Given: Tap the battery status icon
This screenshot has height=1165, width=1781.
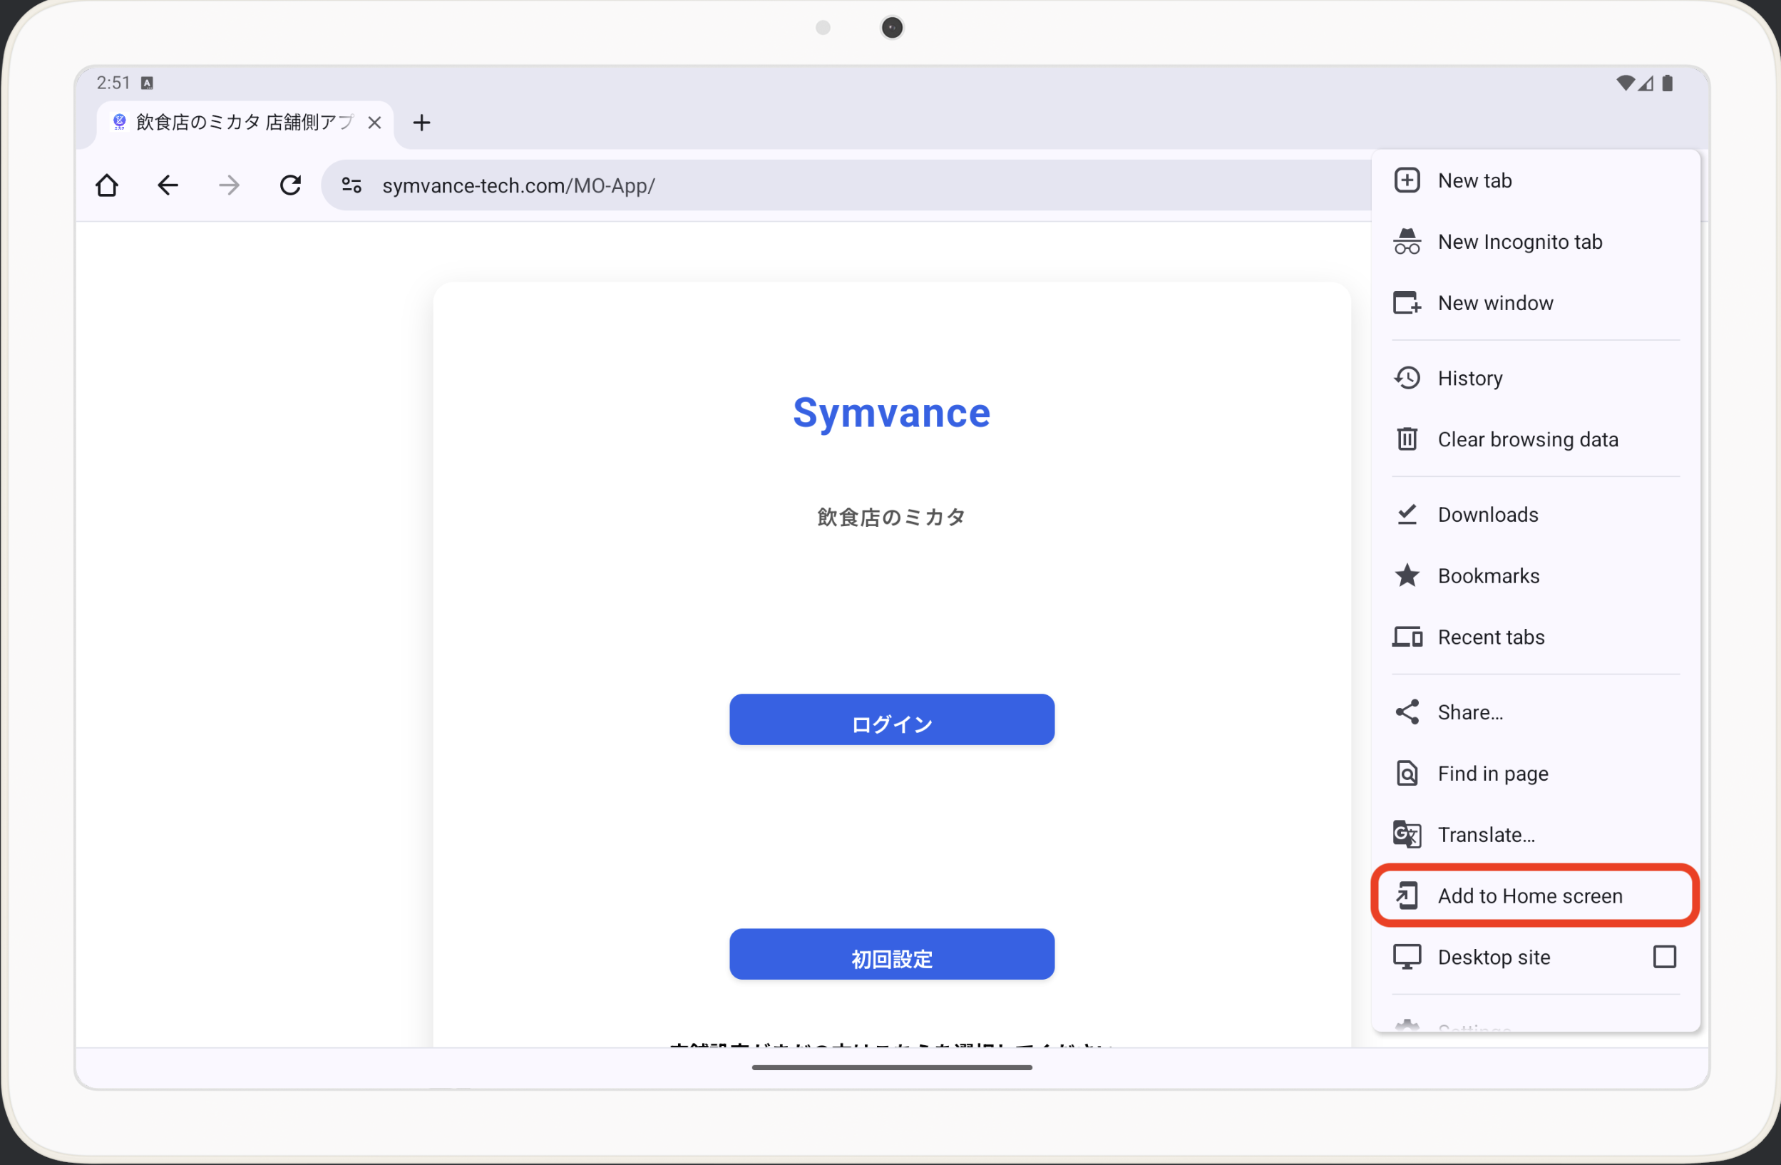Looking at the screenshot, I should [x=1667, y=83].
